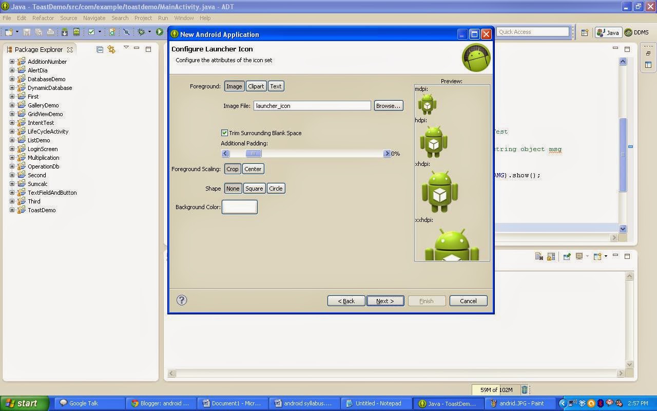Open the File menu

7,18
